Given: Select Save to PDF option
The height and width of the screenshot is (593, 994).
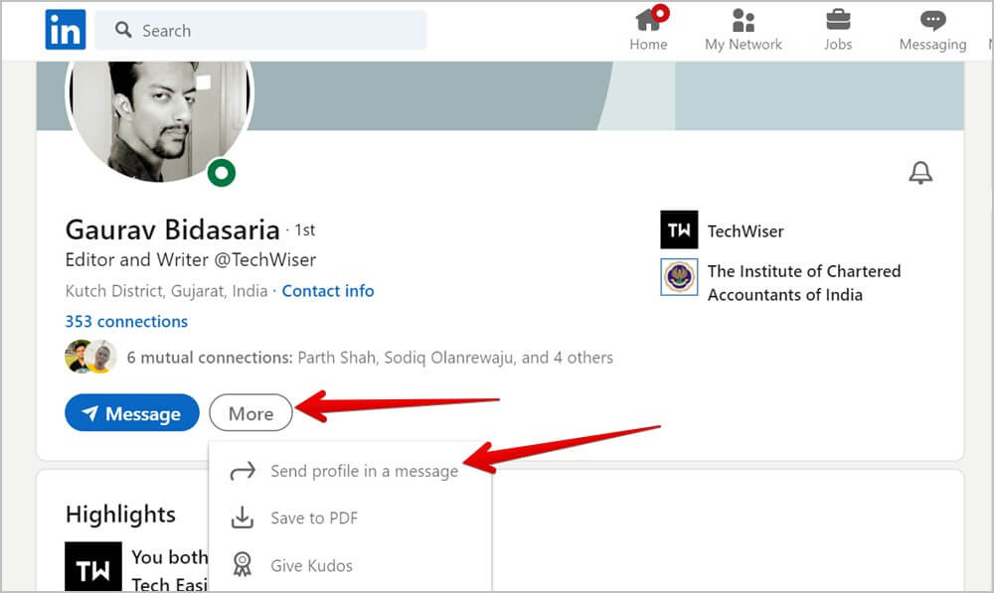Looking at the screenshot, I should pos(350,518).
